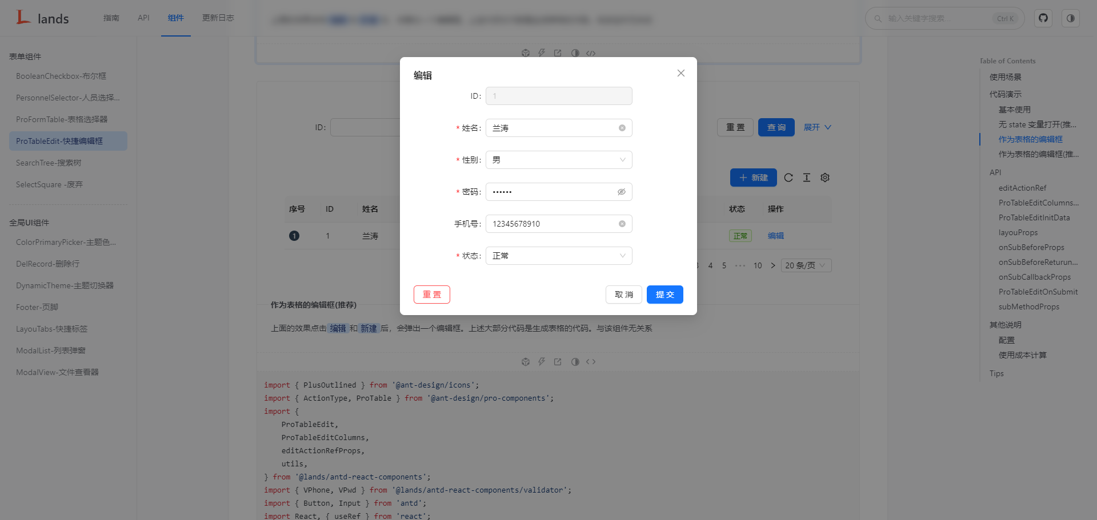1097x520 pixels.
Task: Jump to 基本使用 in table of contents
Action: tap(1014, 110)
